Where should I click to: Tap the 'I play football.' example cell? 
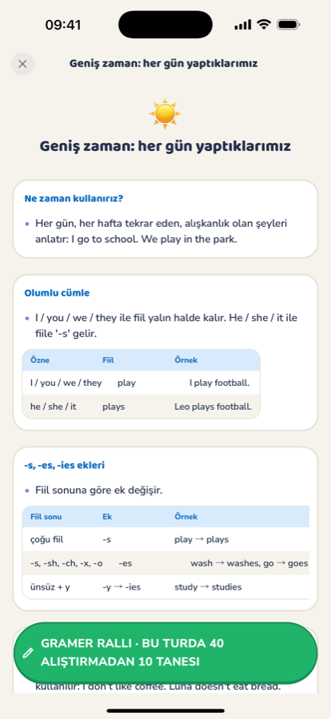tap(219, 383)
